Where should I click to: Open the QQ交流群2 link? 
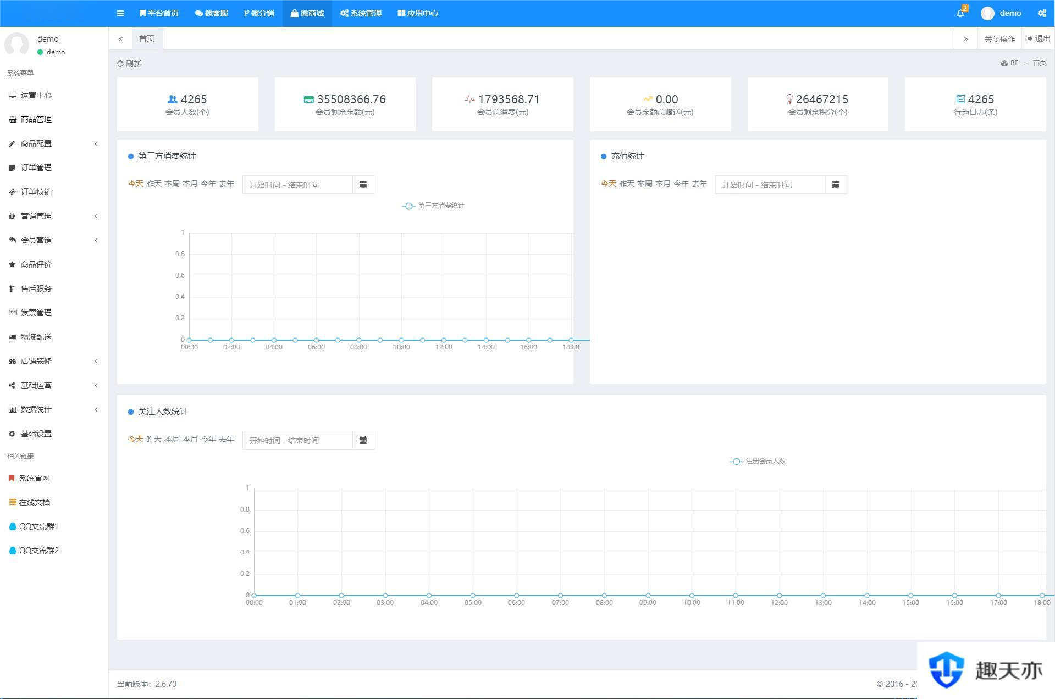53,551
